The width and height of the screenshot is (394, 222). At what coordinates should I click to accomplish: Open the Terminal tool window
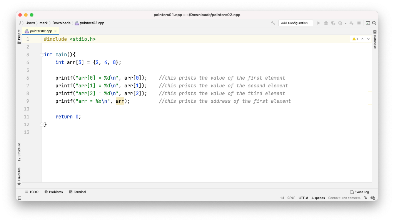78,192
